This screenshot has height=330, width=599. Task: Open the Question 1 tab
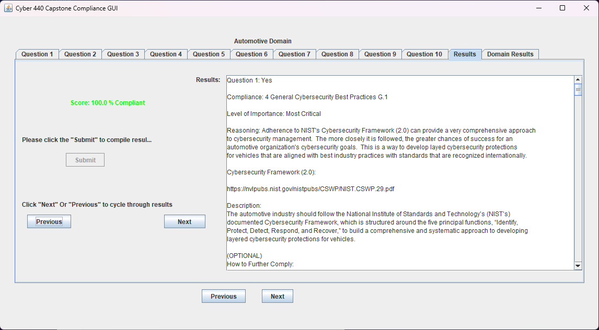(37, 54)
